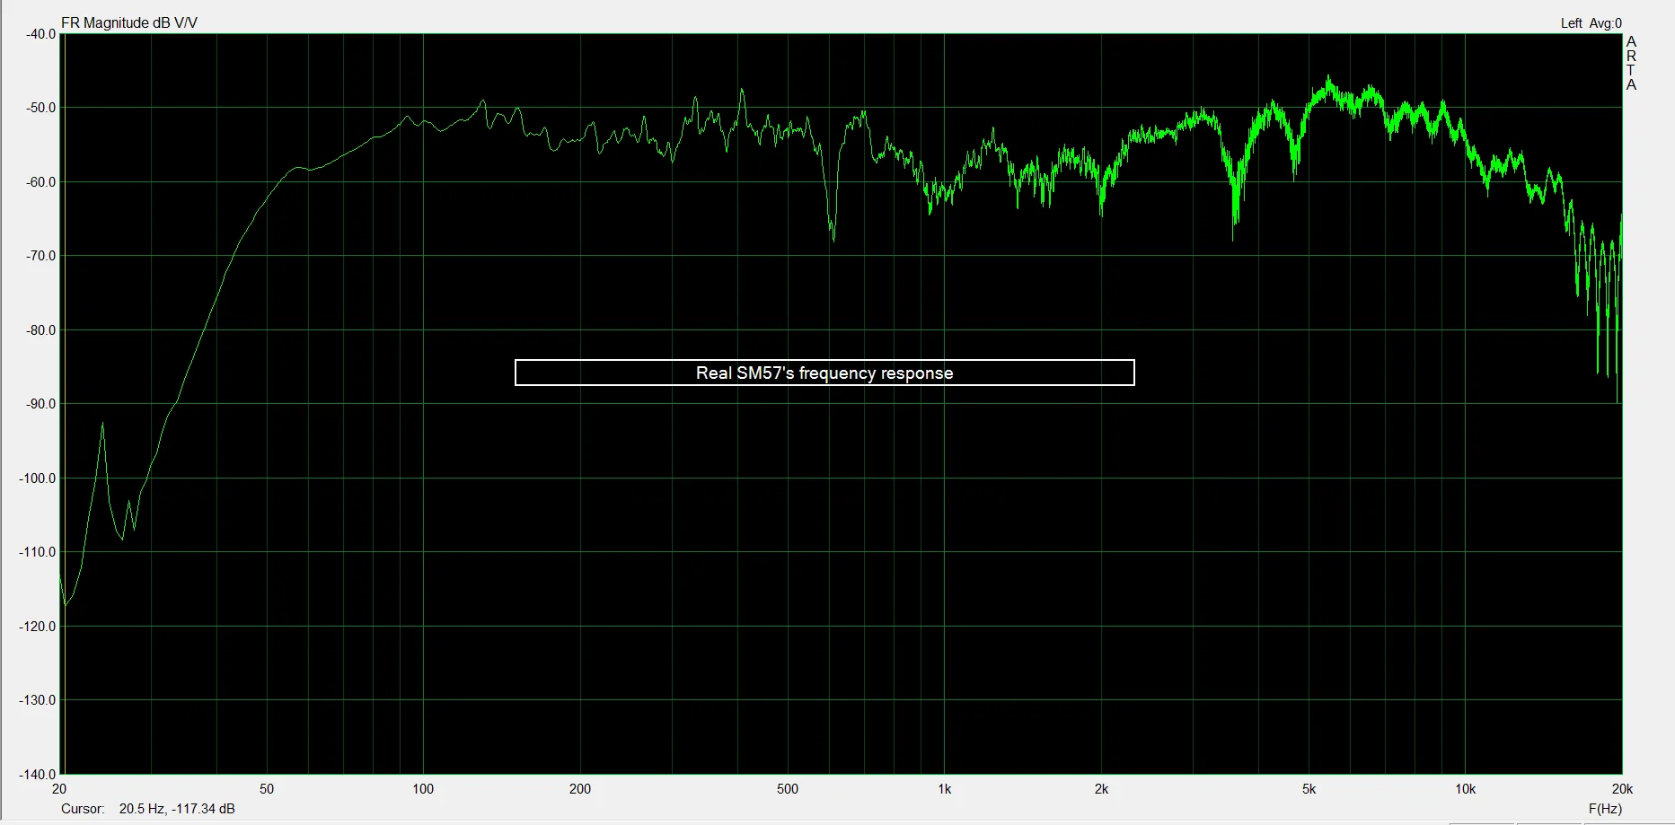Click the 10k frequency axis label

click(1466, 789)
